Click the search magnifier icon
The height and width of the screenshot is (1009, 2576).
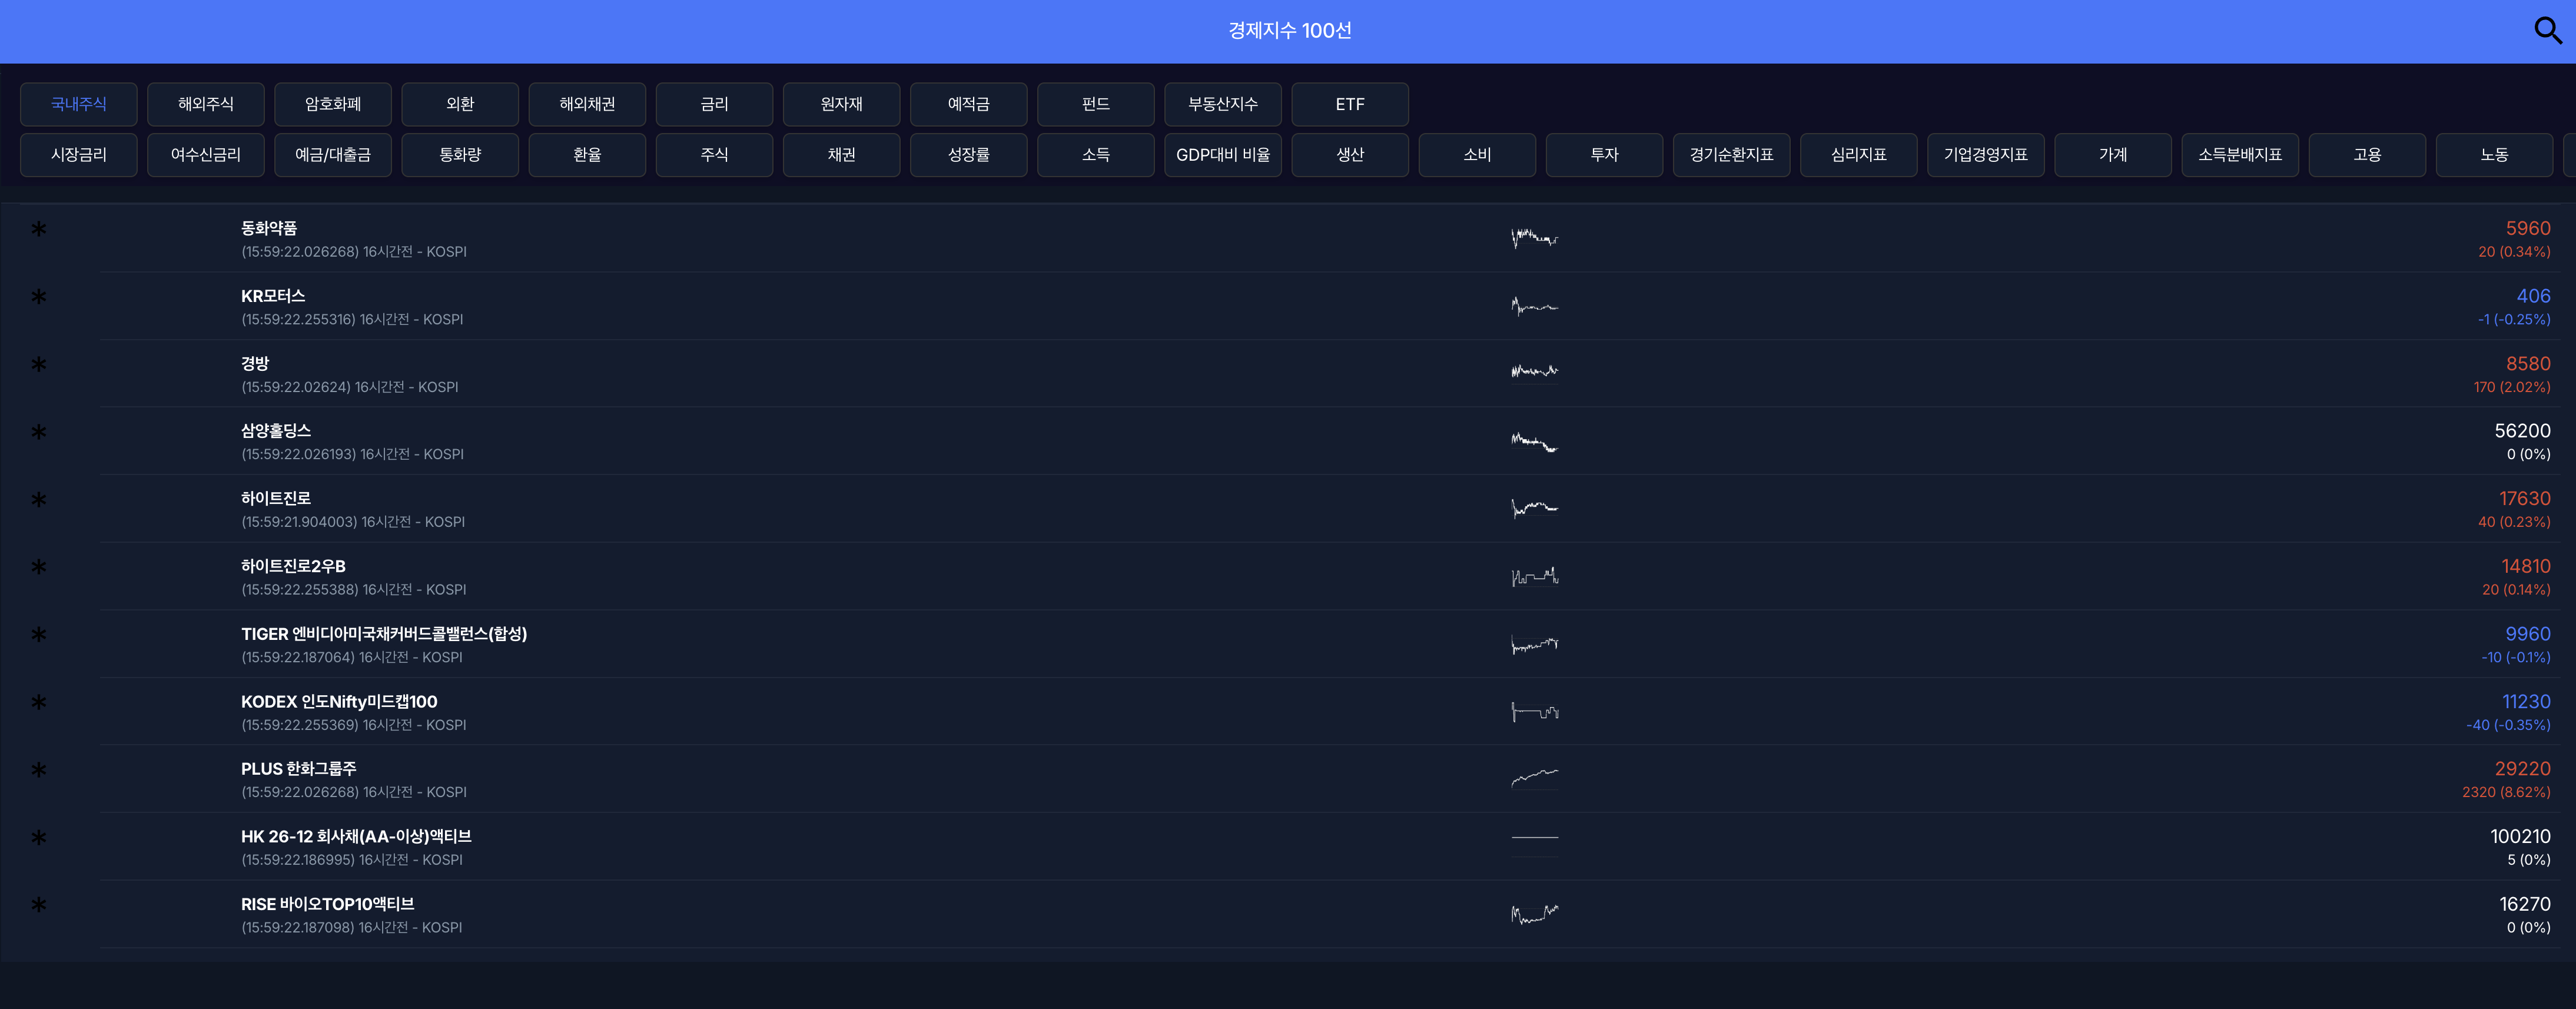coord(2547,30)
